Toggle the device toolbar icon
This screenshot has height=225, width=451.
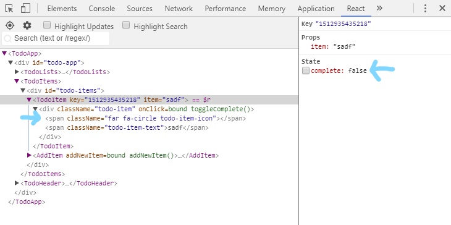click(x=25, y=8)
